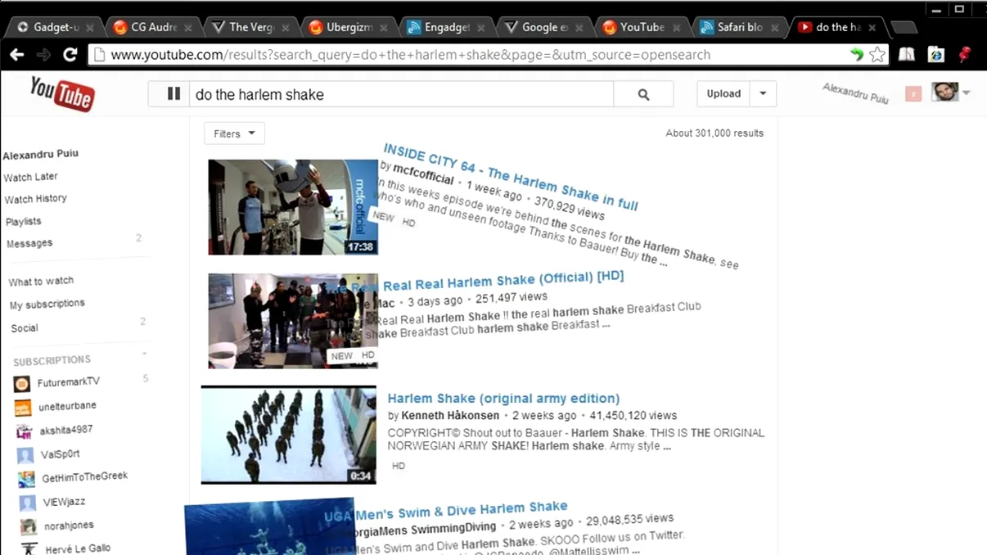987x555 pixels.
Task: Click the back navigation arrow
Action: (16, 54)
